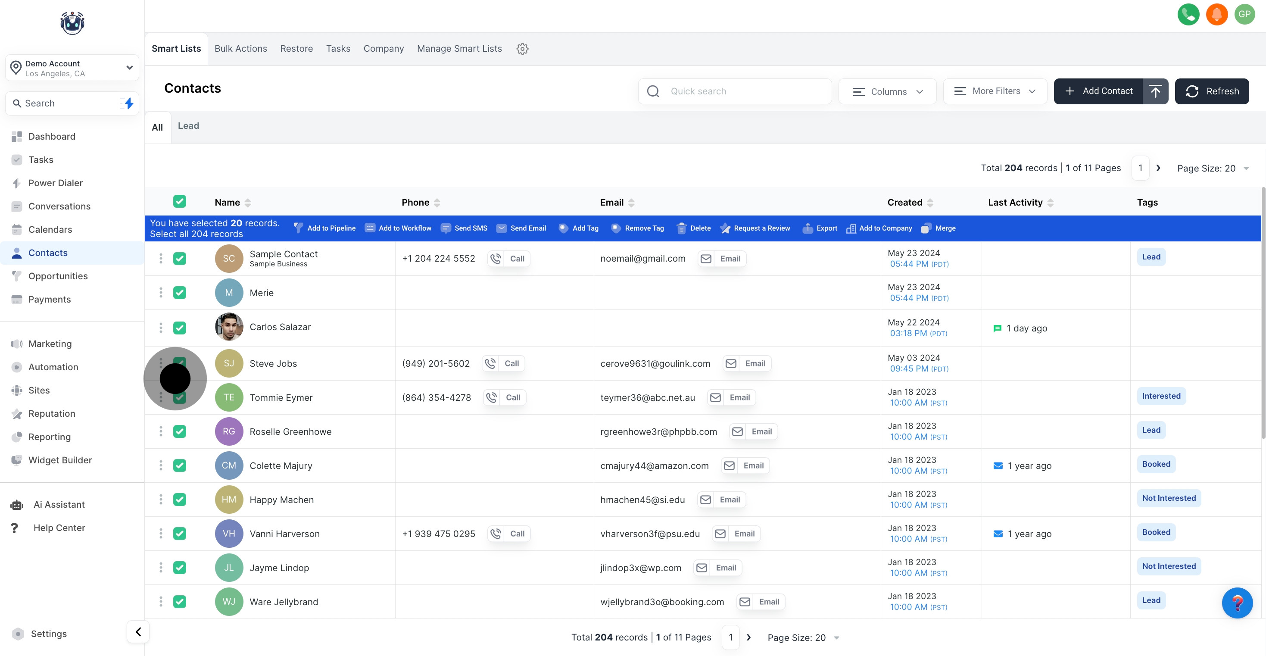Viewport: 1266px width, 656px height.
Task: Expand the Columns dropdown
Action: click(x=887, y=91)
